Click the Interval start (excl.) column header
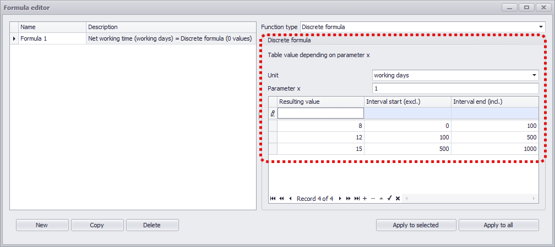 pyautogui.click(x=408, y=102)
